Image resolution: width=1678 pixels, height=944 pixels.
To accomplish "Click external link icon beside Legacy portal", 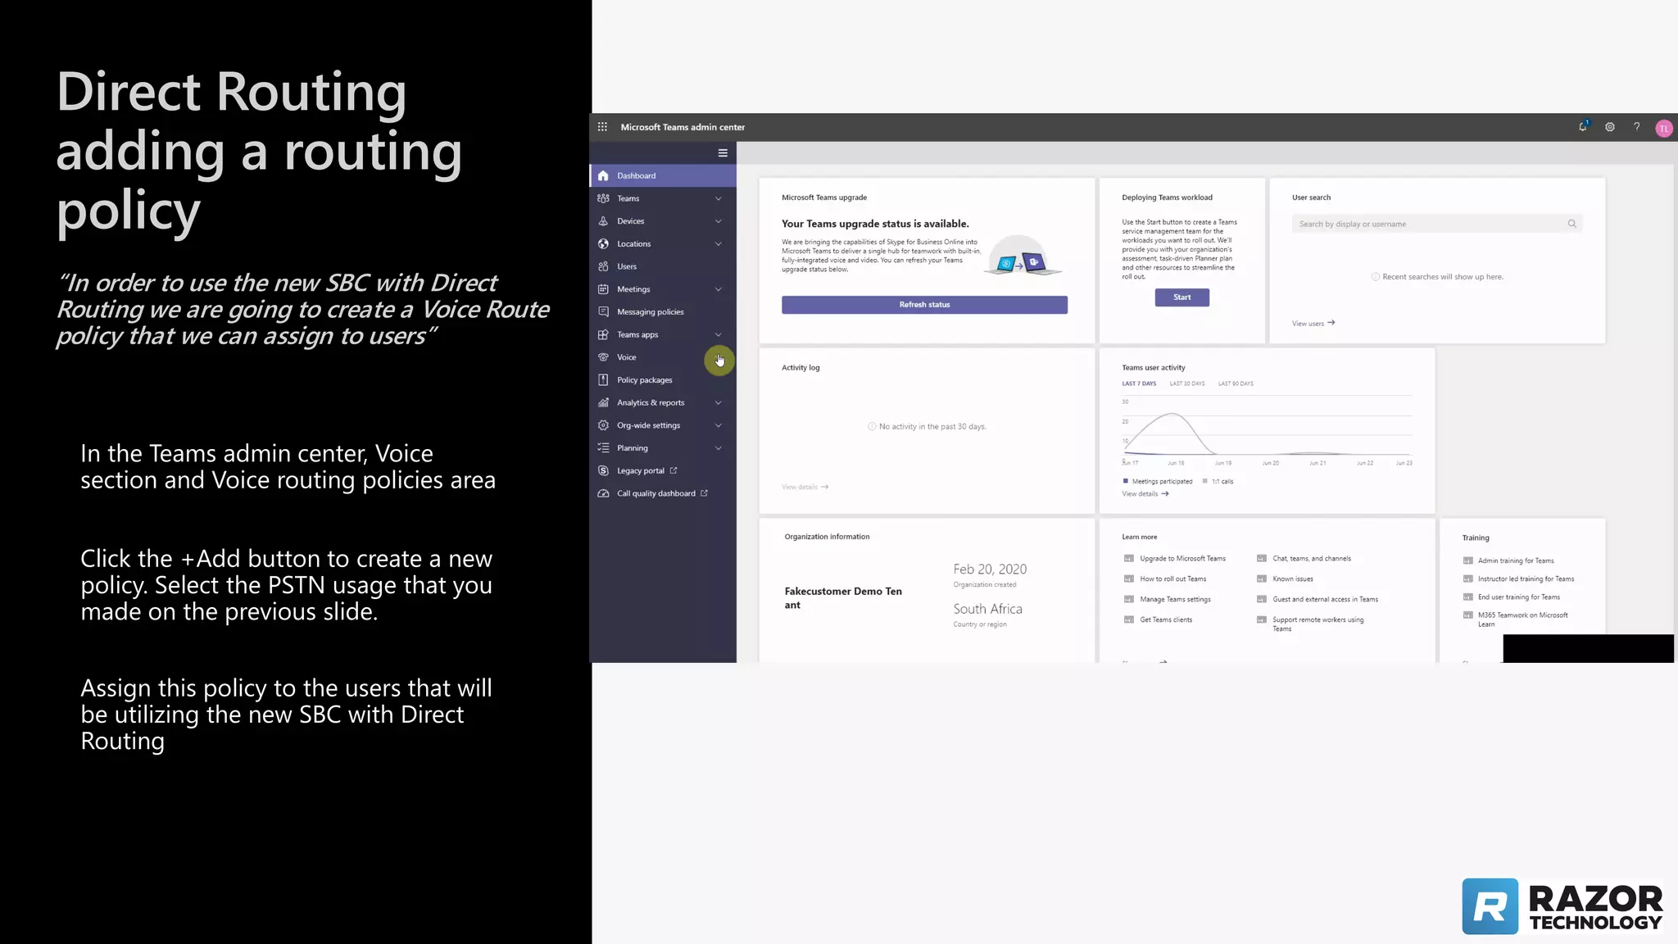I will 673,471.
